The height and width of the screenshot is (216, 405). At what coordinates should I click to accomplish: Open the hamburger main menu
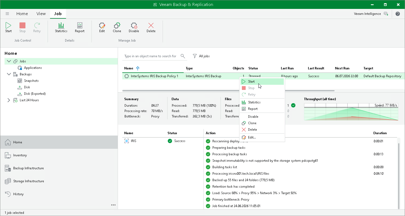coord(7,14)
